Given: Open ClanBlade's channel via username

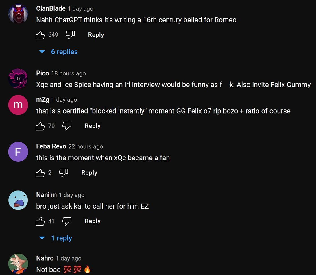Looking at the screenshot, I should coord(51,8).
